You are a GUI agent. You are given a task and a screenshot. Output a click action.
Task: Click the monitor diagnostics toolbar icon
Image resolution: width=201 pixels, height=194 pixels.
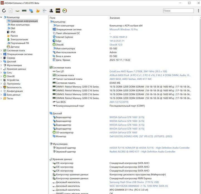tap(31, 11)
